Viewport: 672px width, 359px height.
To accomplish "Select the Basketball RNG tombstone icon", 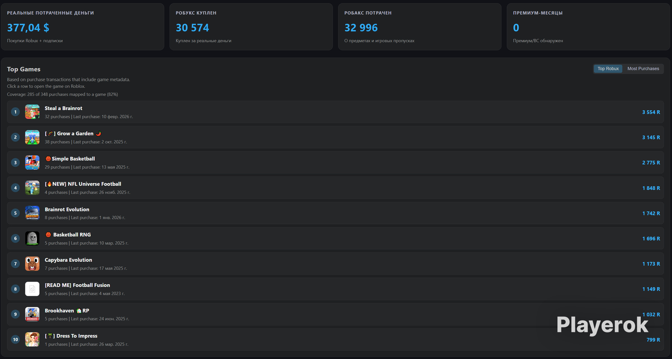I will [x=32, y=238].
